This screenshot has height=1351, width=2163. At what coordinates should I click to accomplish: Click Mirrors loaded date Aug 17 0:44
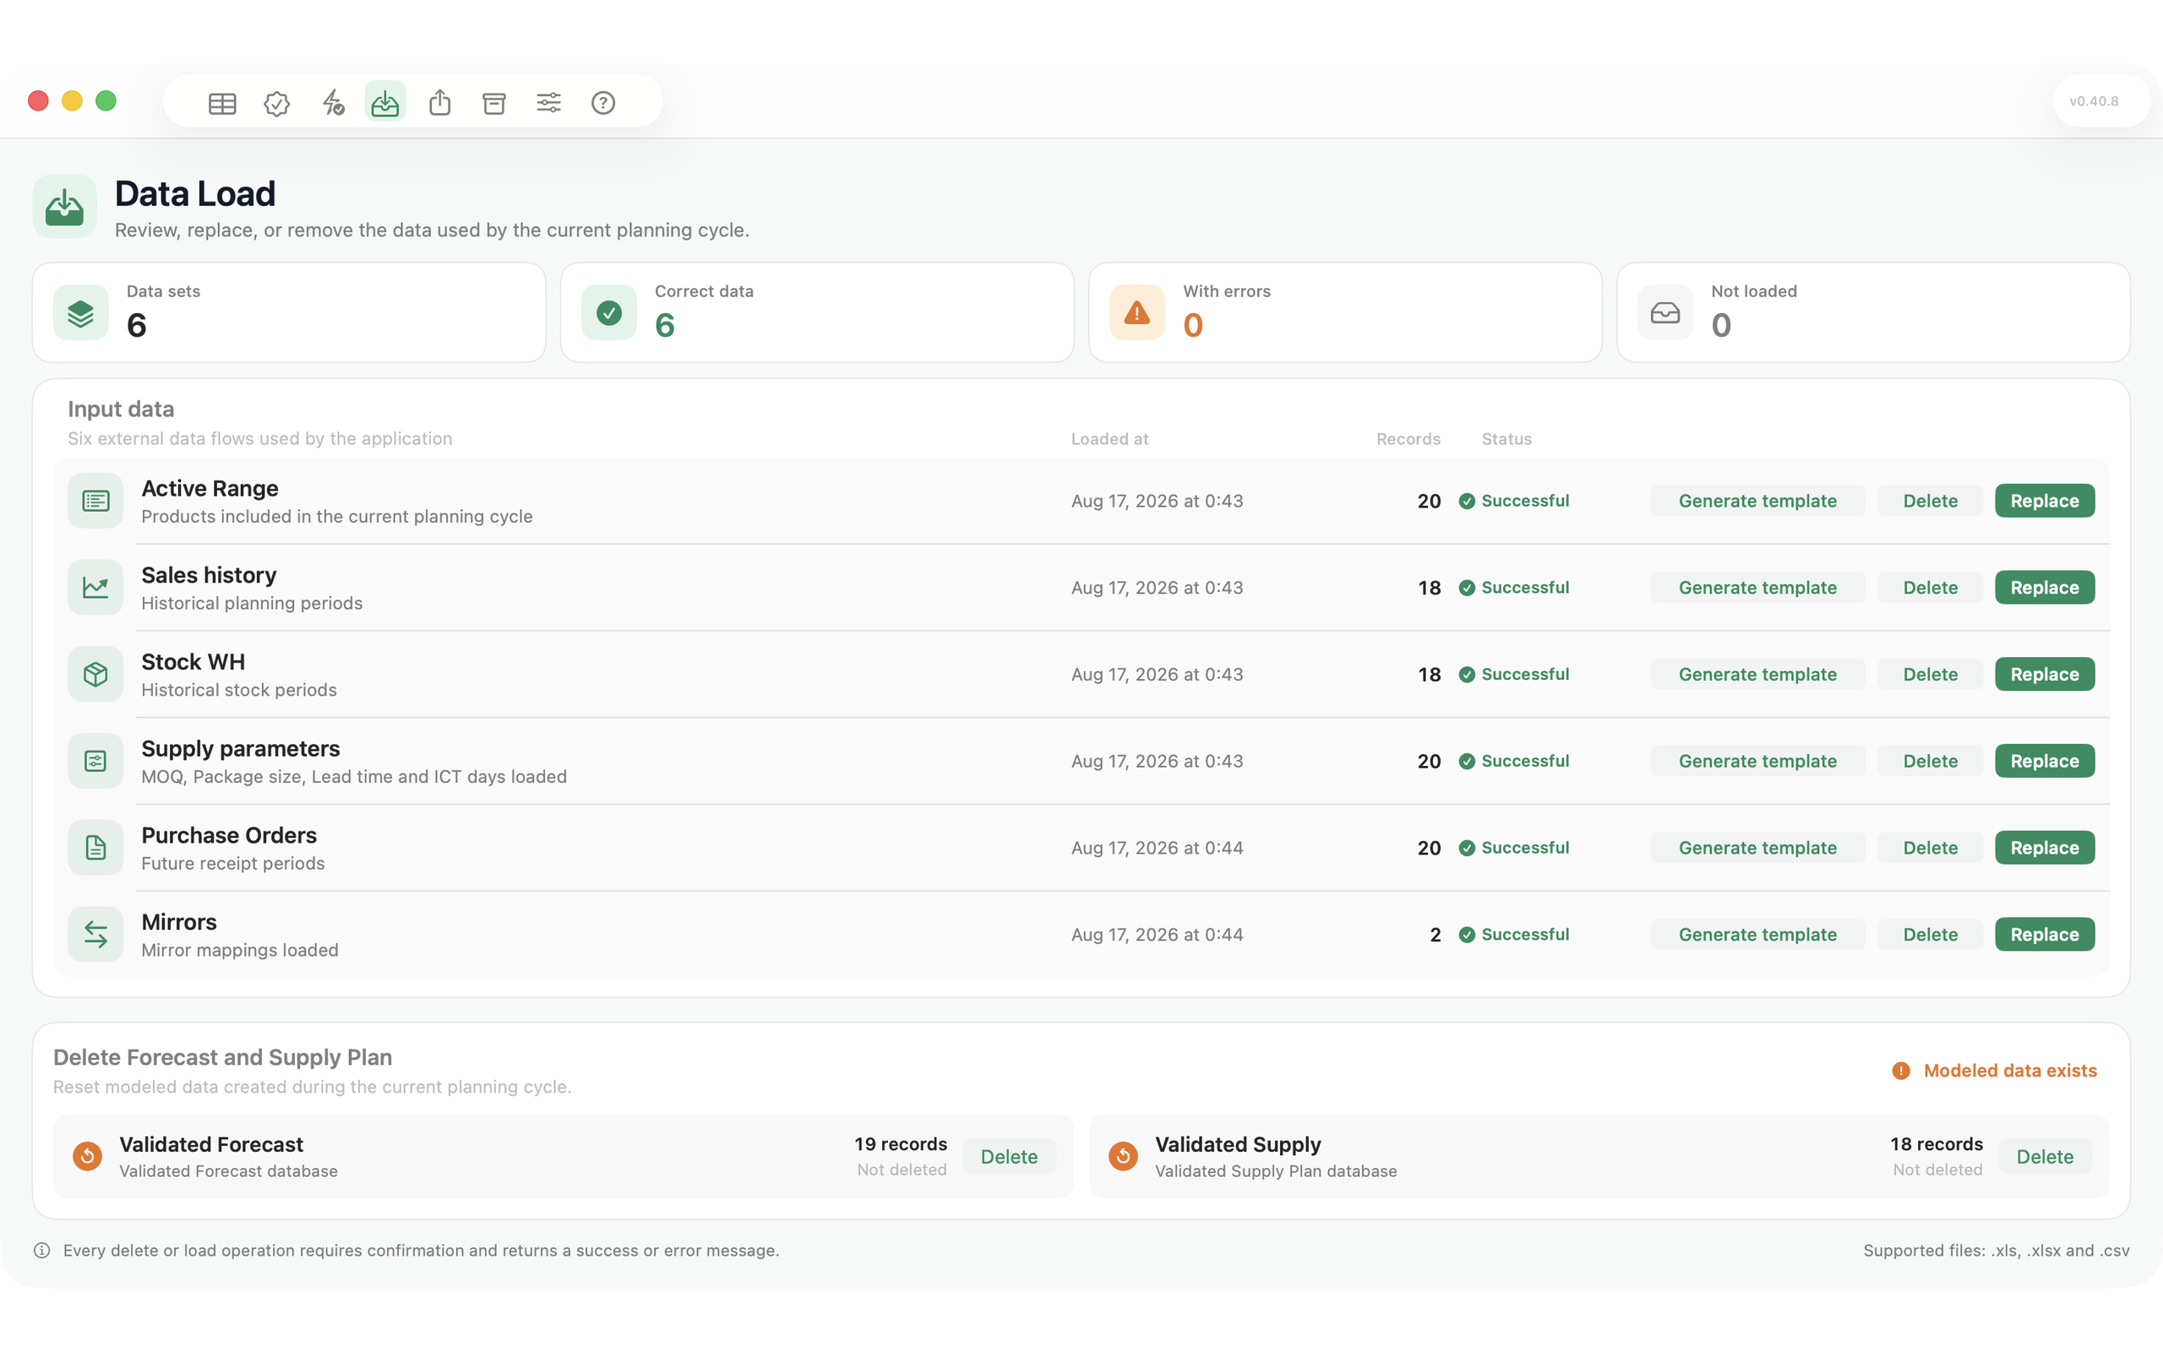click(1158, 935)
